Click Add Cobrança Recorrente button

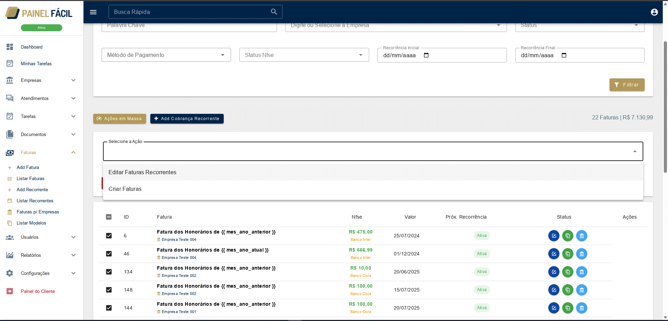(x=187, y=119)
